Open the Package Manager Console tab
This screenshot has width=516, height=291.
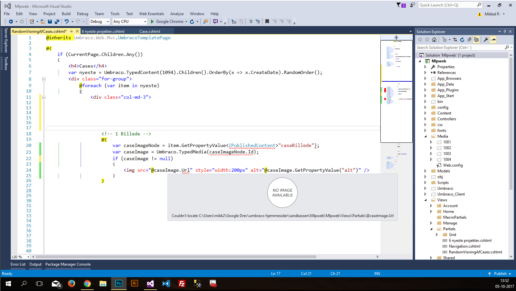coord(68,264)
